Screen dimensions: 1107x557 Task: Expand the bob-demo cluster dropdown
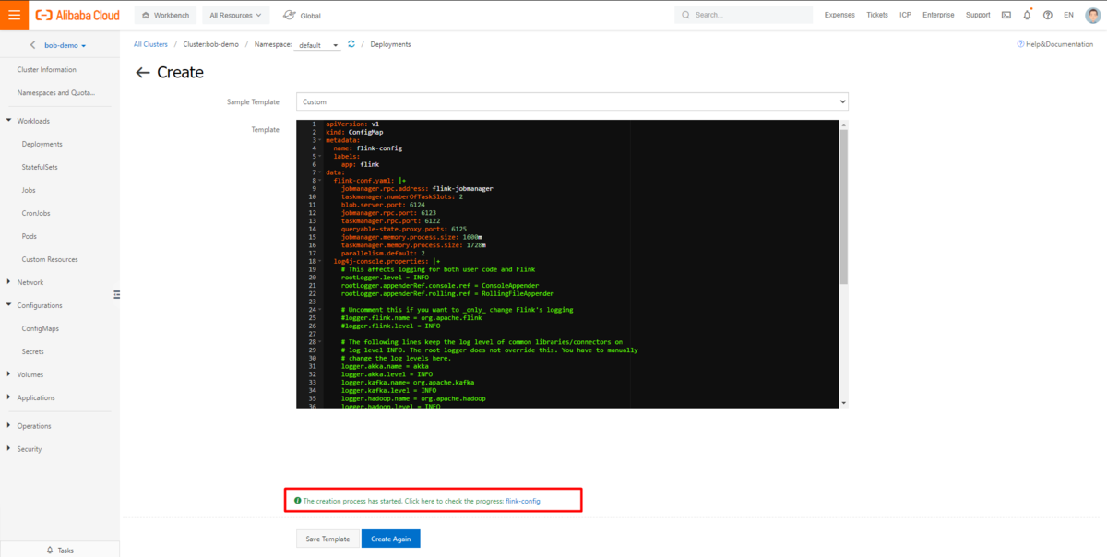[x=65, y=45]
